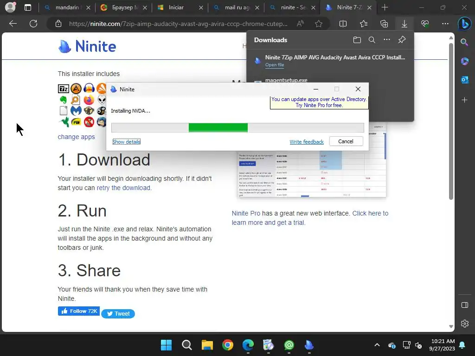Click the Ninite Pro link text
The width and height of the screenshot is (475, 356).
coord(246,213)
